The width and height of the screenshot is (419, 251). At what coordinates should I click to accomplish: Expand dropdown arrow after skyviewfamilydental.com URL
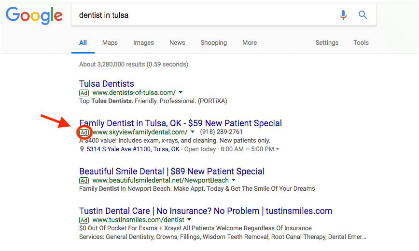pos(192,132)
